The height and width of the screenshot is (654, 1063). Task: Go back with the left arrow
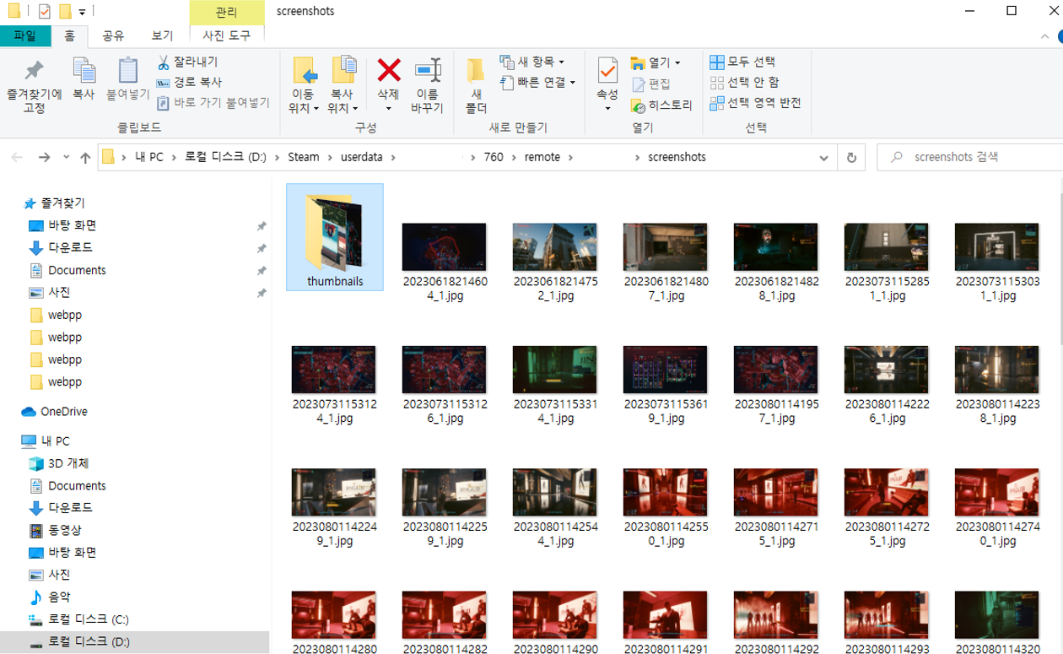(17, 158)
